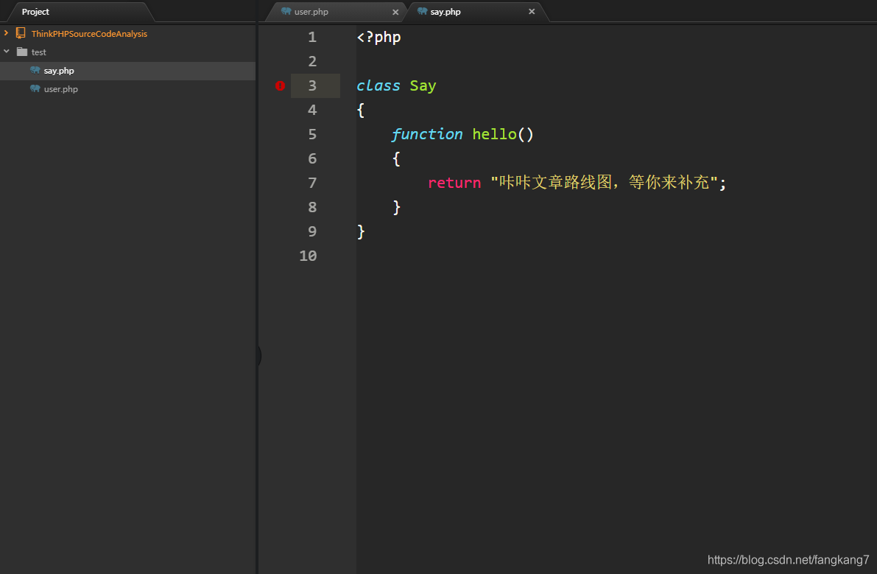Click the file icon on user.php tab
Viewport: 877px width, 574px height.
[286, 12]
